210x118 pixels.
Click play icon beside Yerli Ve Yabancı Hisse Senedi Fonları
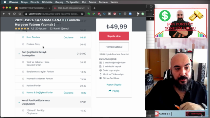click(23, 62)
